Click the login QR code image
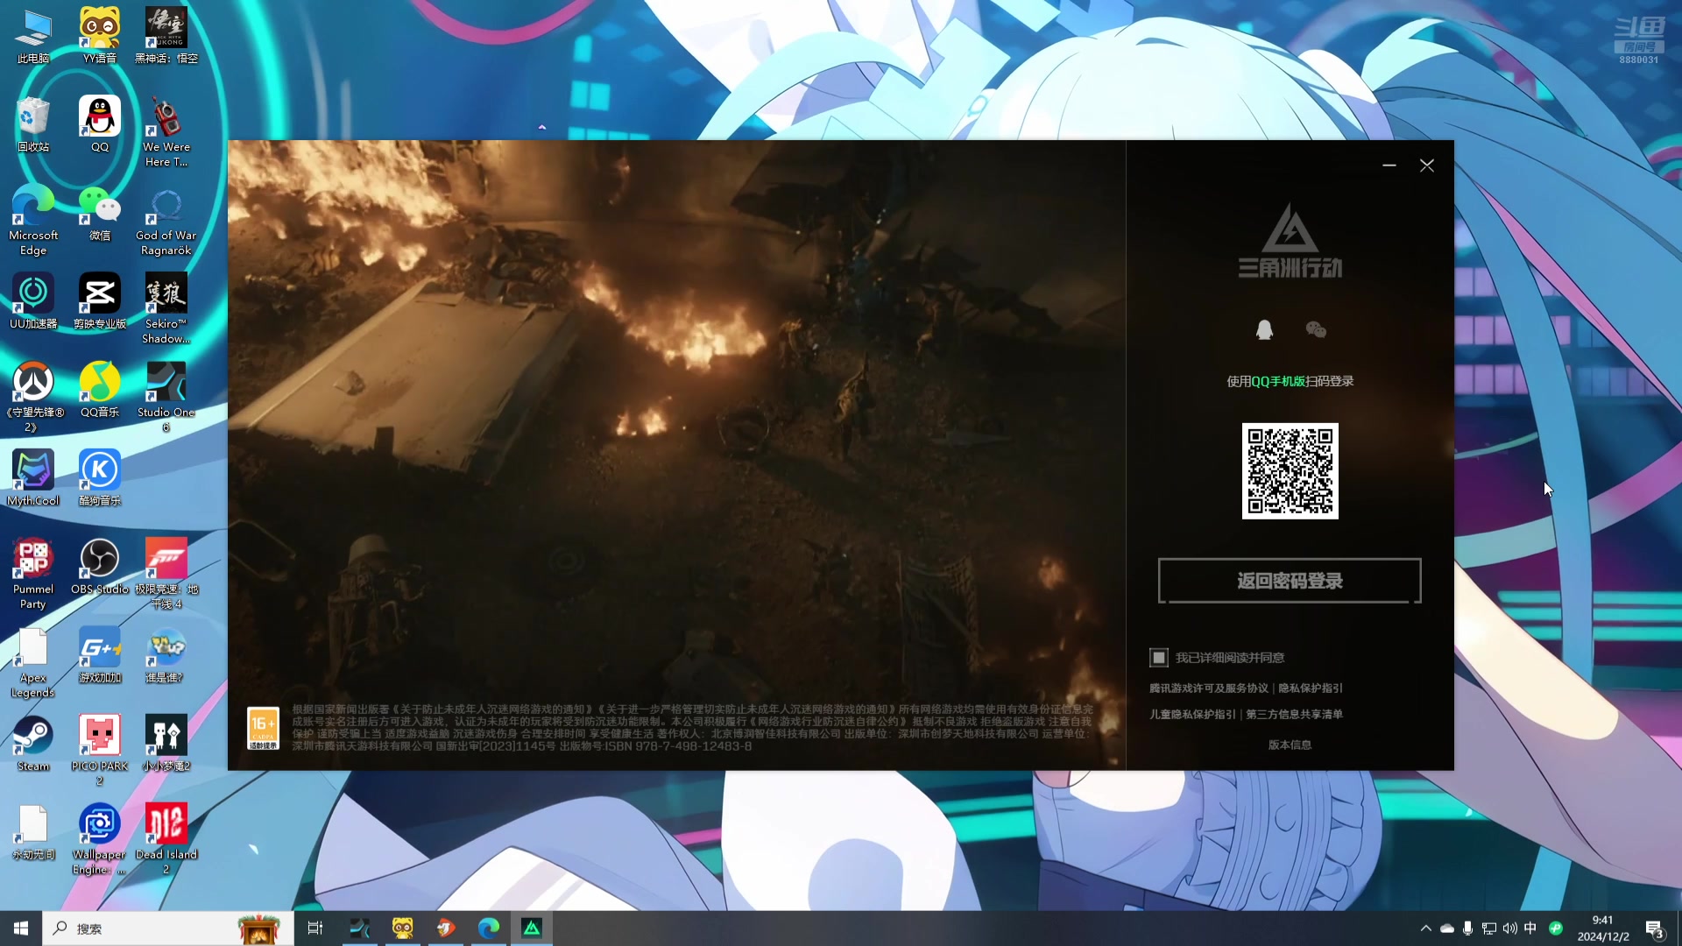Viewport: 1682px width, 946px height. point(1290,471)
